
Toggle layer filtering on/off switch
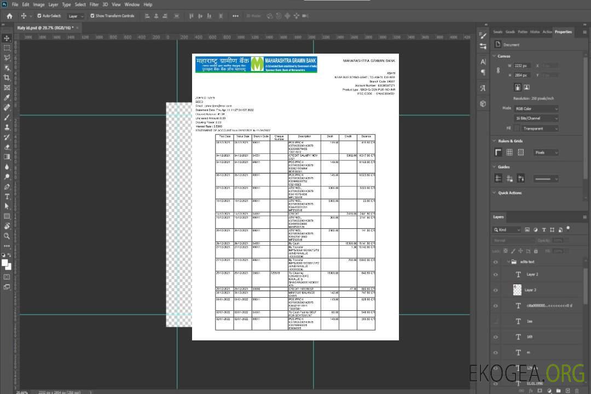coord(568,229)
